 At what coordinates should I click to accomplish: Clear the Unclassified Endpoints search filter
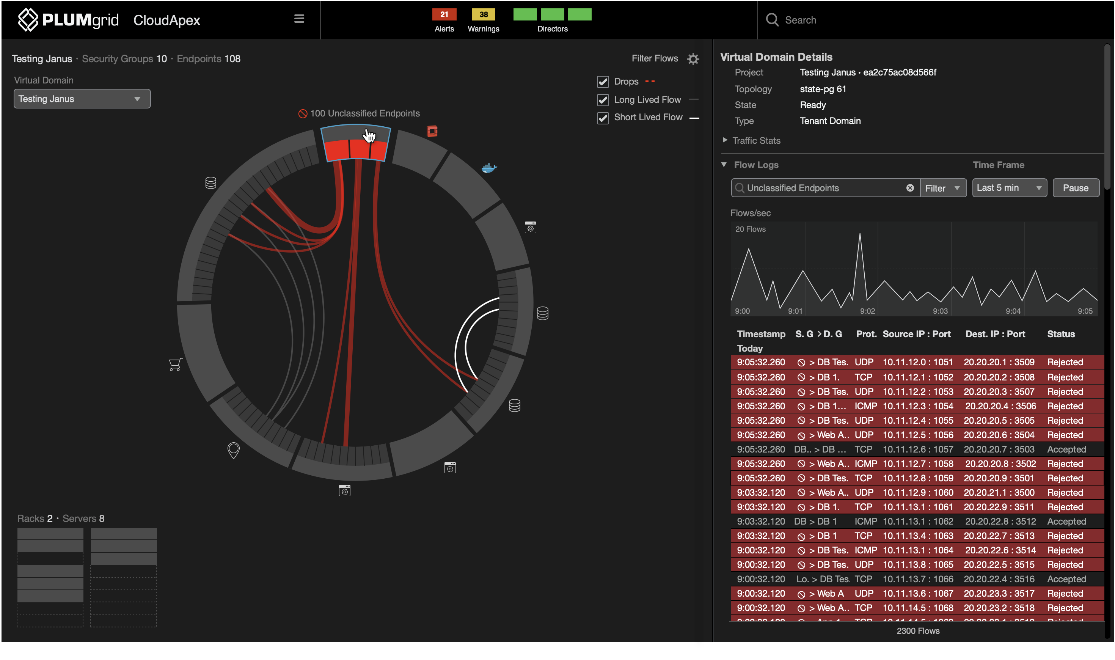[x=910, y=188]
